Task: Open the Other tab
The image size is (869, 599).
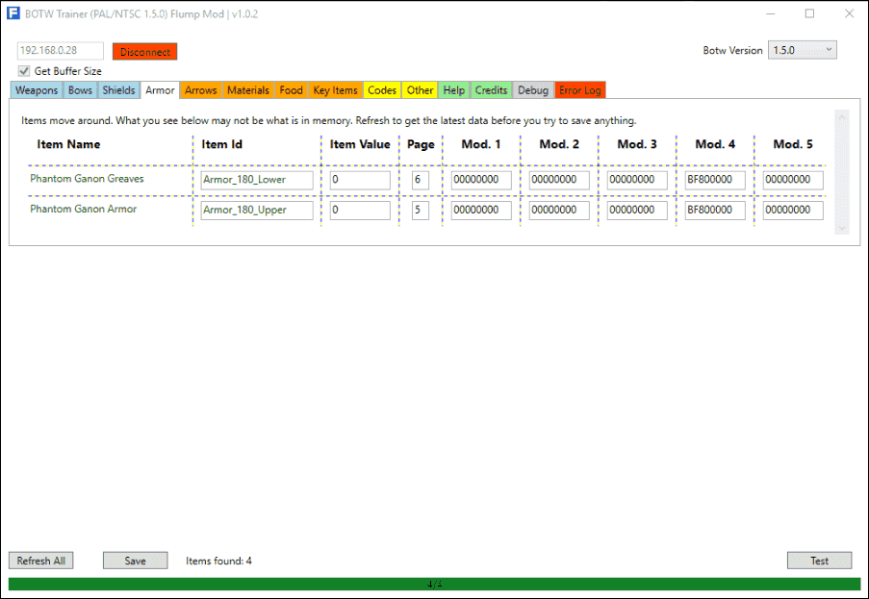Action: click(420, 90)
